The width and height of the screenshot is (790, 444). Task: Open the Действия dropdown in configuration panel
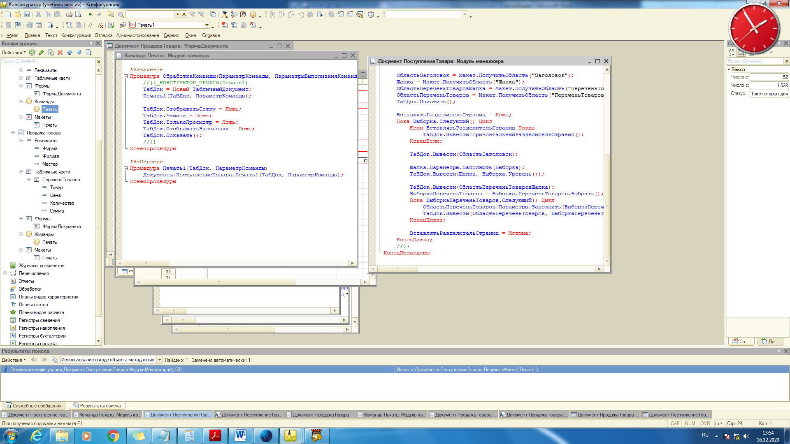click(14, 53)
